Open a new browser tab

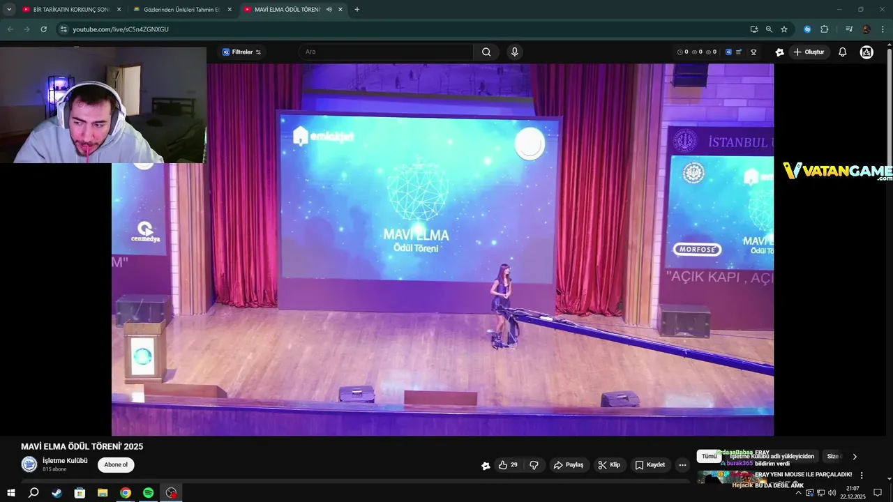pyautogui.click(x=357, y=10)
